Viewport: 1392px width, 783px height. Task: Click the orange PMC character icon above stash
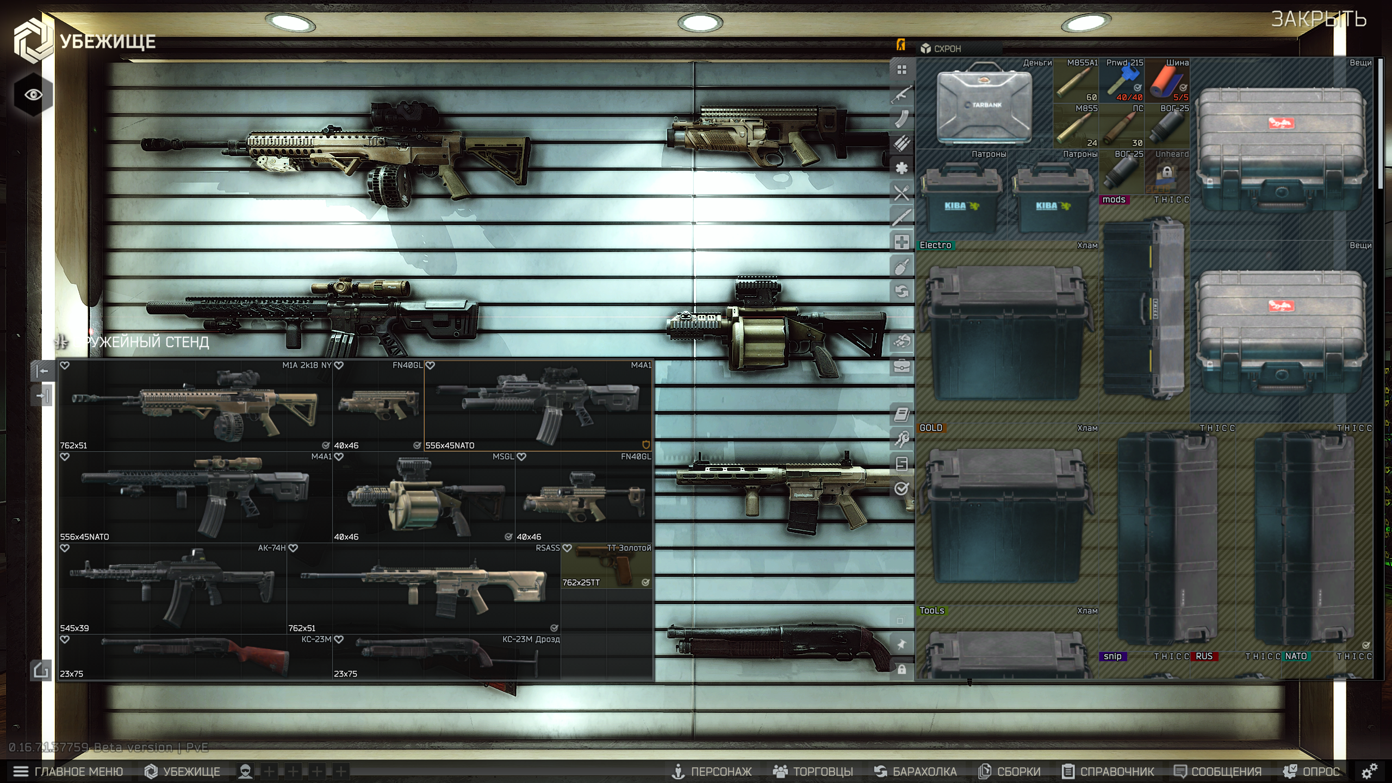pyautogui.click(x=901, y=45)
